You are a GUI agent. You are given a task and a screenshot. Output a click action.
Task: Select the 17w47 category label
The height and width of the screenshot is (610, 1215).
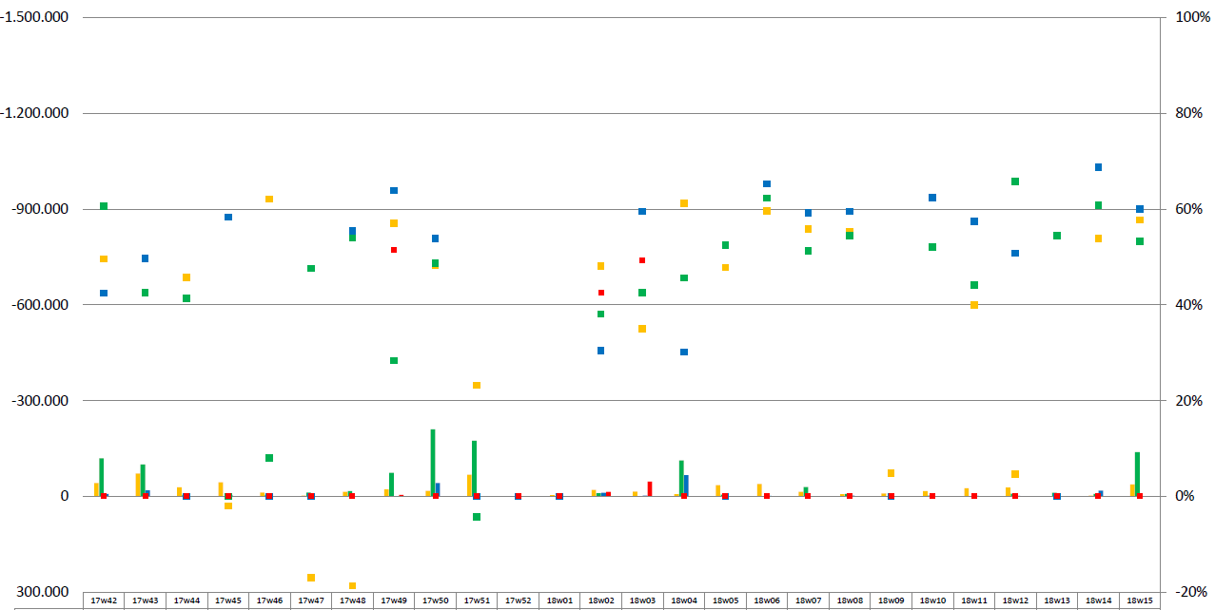tap(311, 600)
